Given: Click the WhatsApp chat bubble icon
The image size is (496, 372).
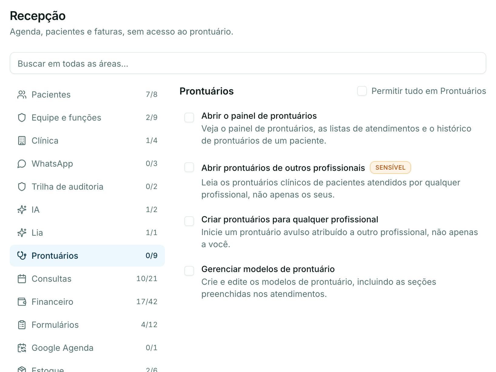Looking at the screenshot, I should [22, 164].
